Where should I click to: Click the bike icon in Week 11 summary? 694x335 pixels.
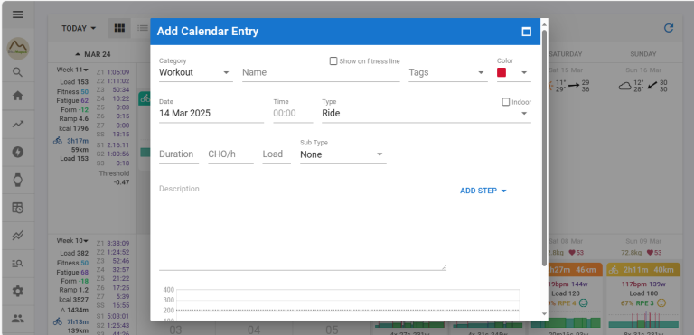[58, 141]
